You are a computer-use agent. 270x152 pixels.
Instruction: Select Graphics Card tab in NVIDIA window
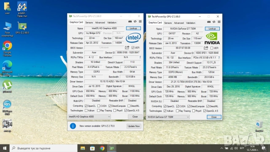coord(155,22)
